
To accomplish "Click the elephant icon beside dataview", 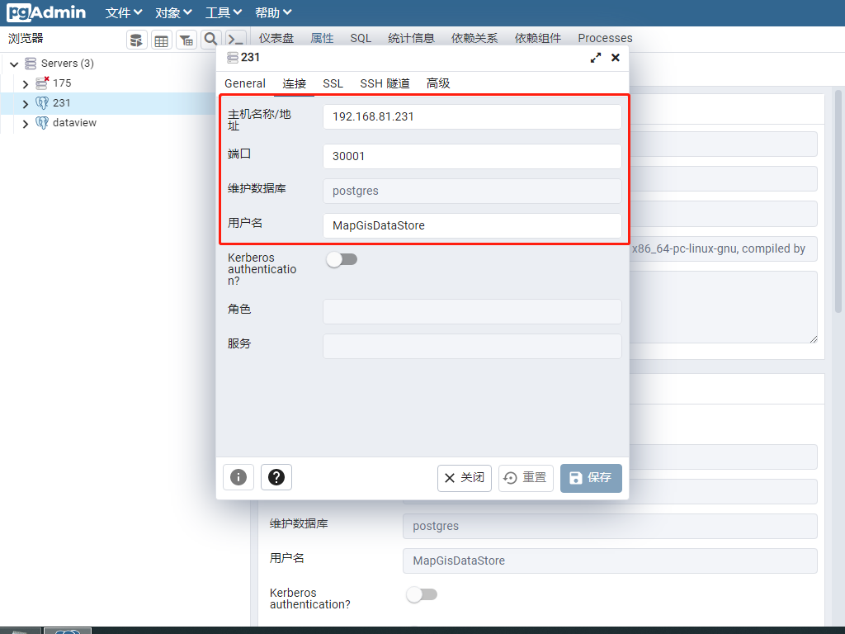I will (42, 123).
